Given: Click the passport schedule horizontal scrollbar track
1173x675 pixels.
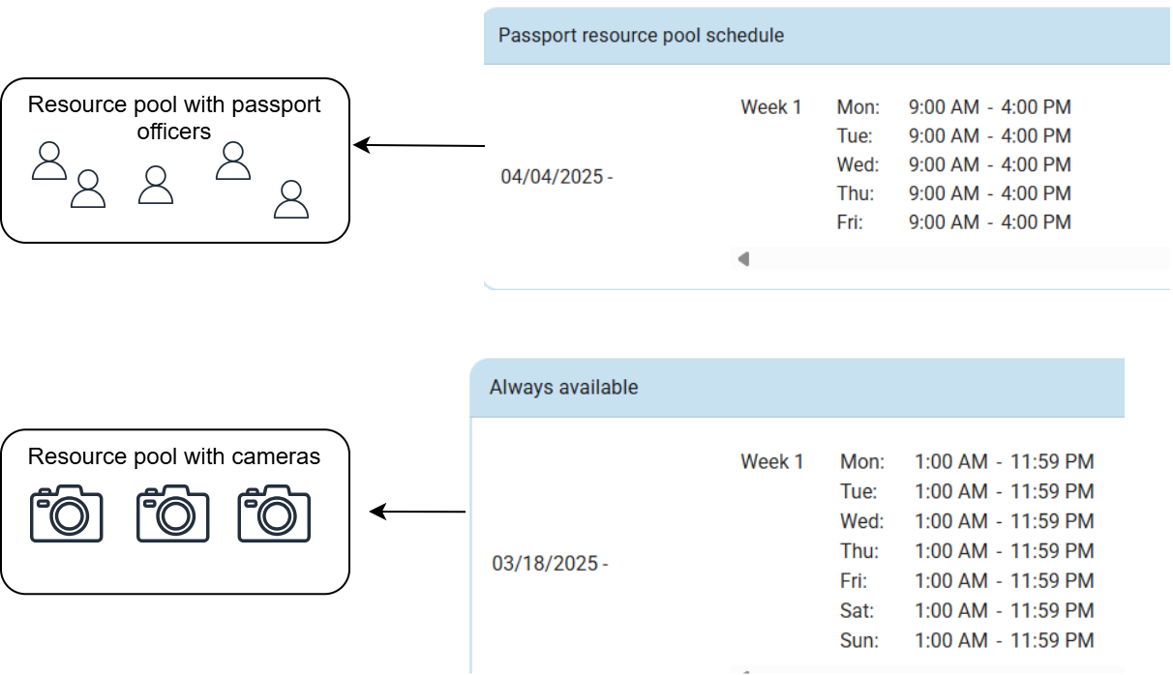Looking at the screenshot, I should [958, 259].
